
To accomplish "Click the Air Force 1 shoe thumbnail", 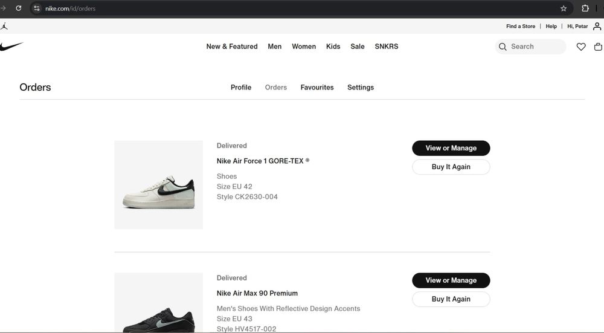I will click(159, 185).
